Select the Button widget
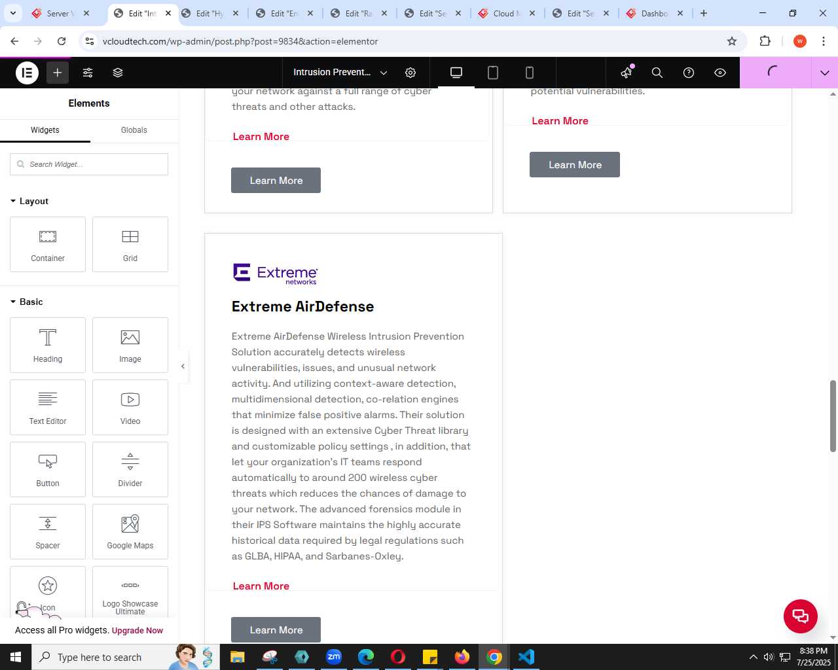 click(48, 470)
